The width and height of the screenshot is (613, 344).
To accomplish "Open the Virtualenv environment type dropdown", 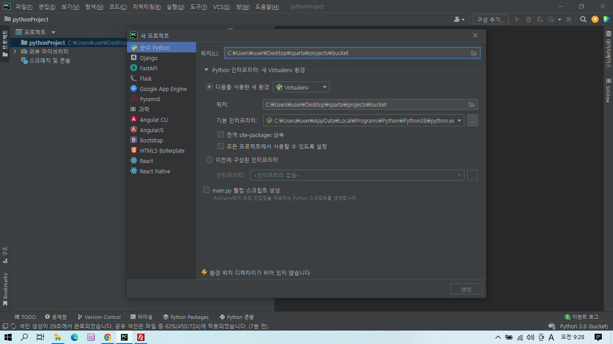I will [x=301, y=87].
